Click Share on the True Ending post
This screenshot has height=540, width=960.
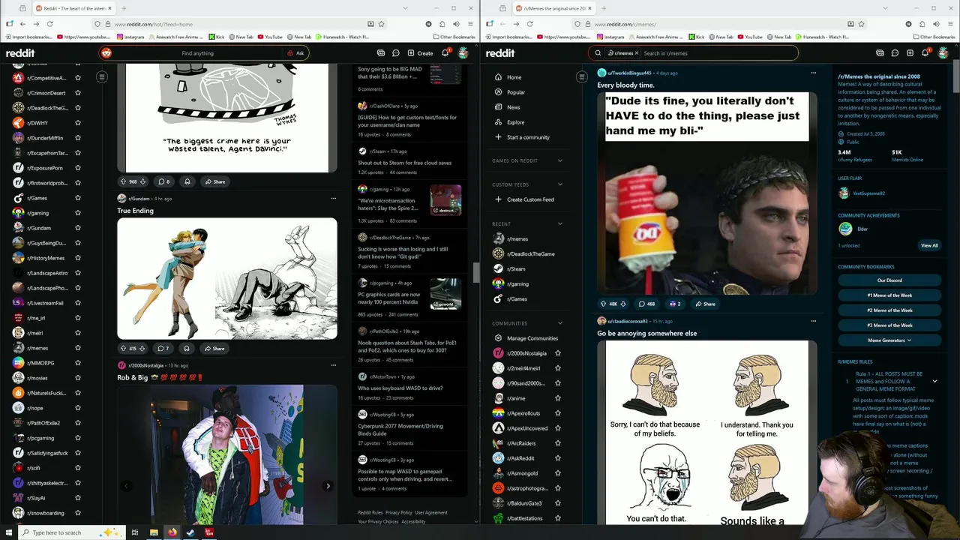coord(214,348)
